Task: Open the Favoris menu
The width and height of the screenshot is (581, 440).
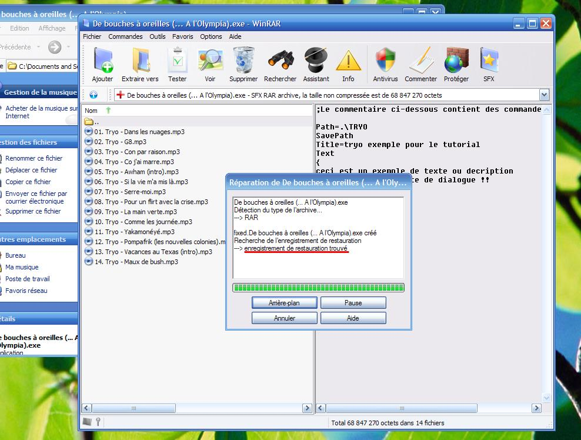Action: click(182, 36)
